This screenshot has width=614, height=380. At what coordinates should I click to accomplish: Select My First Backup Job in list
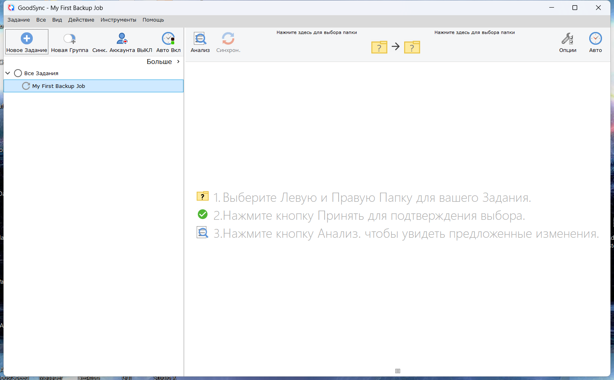point(59,86)
